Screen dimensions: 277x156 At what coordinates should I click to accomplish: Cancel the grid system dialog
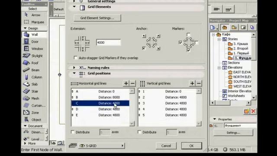tap(166, 146)
